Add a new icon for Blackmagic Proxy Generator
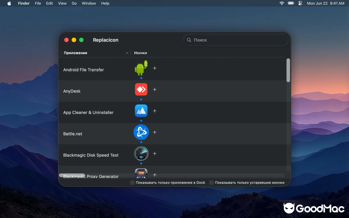Screen dimensions: 349x218 click(155, 175)
